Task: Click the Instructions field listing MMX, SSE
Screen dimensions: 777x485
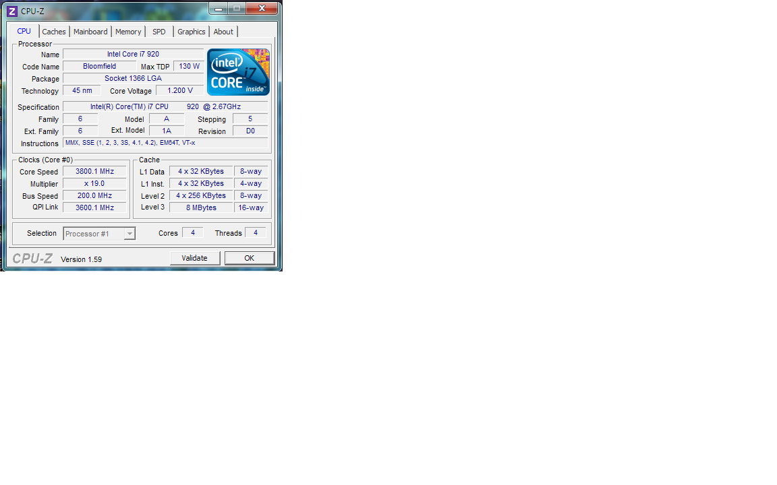Action: (165, 143)
